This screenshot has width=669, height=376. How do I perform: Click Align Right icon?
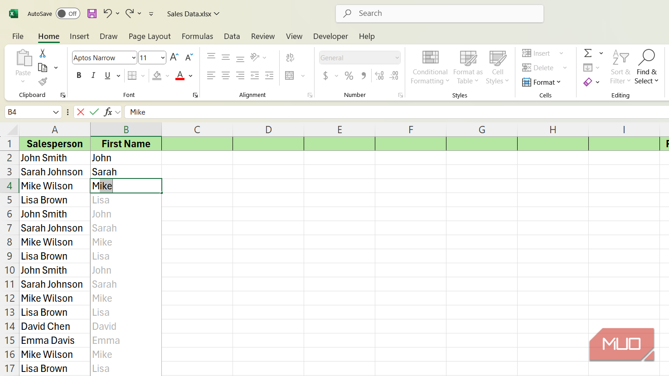point(240,76)
